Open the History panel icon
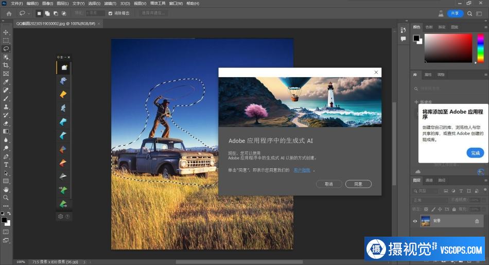 [x=403, y=30]
